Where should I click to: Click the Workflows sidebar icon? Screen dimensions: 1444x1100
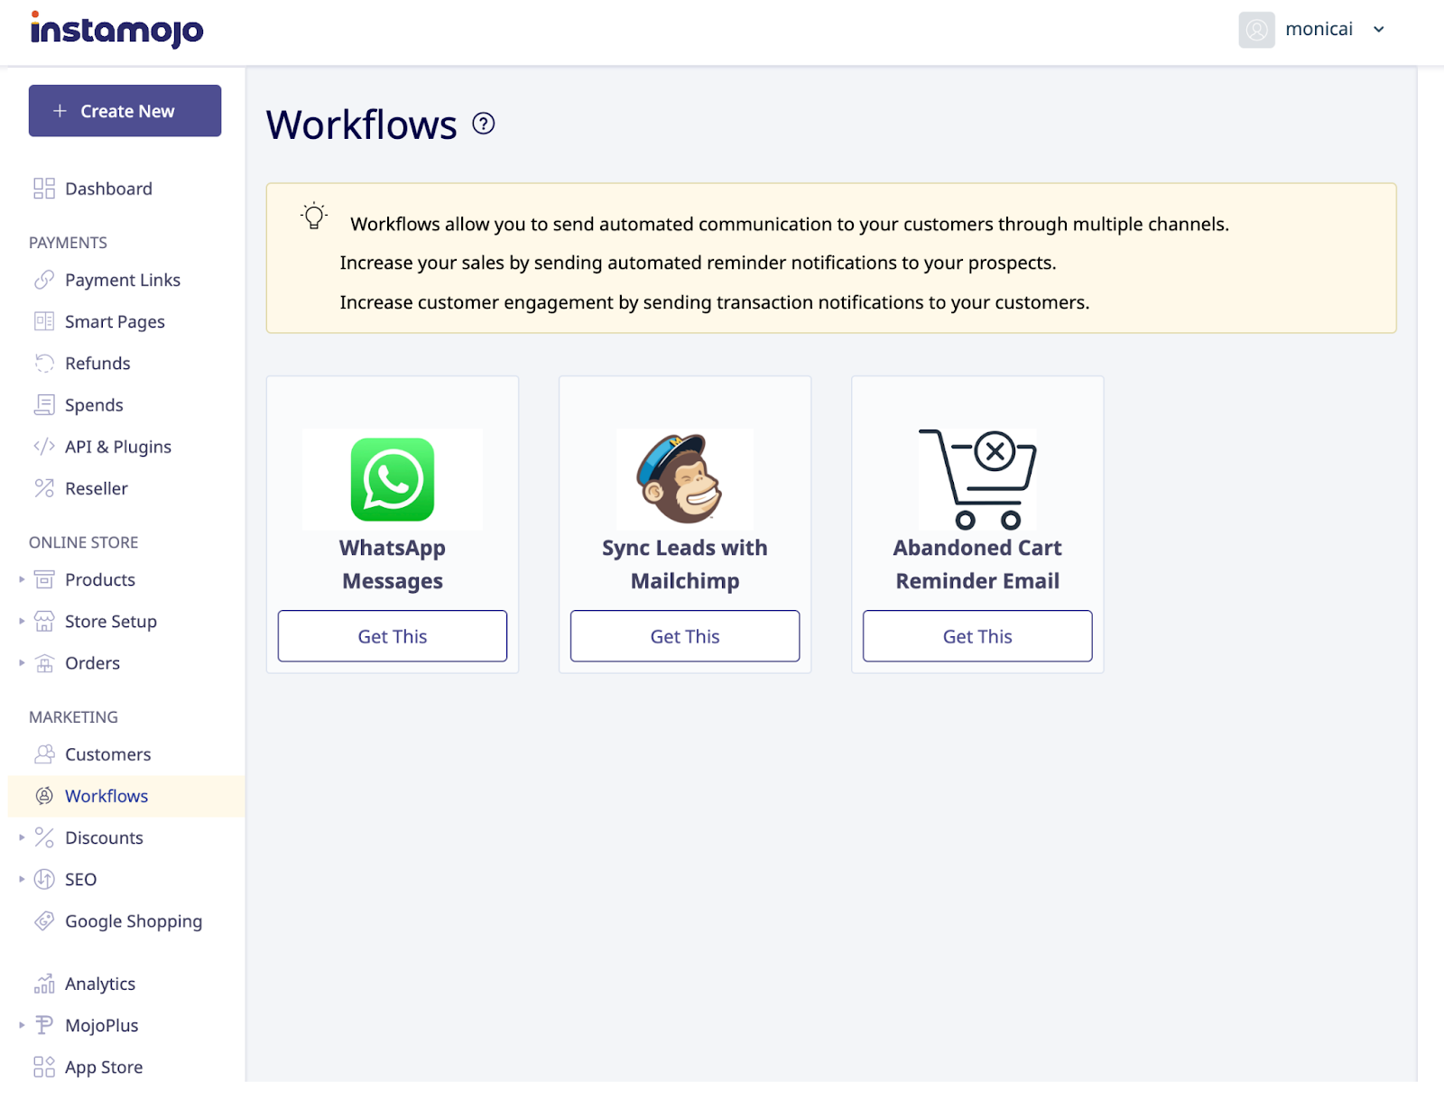point(44,796)
